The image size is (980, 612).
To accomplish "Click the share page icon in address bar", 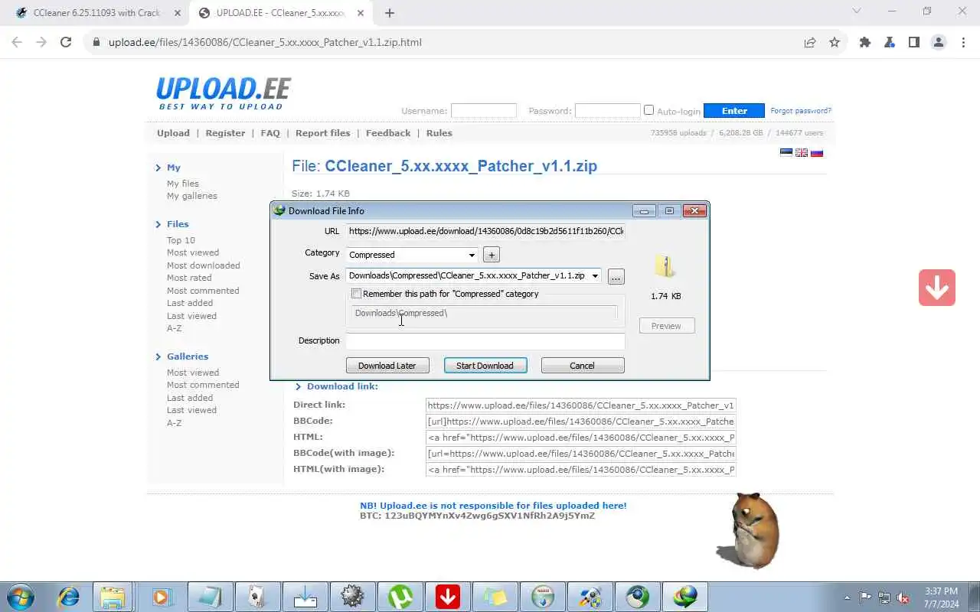I will (810, 42).
